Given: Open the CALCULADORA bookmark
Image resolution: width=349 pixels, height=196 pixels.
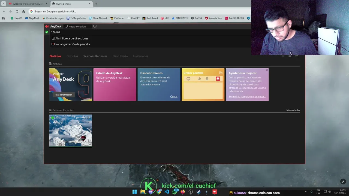Looking at the screenshot, I should click(x=234, y=18).
